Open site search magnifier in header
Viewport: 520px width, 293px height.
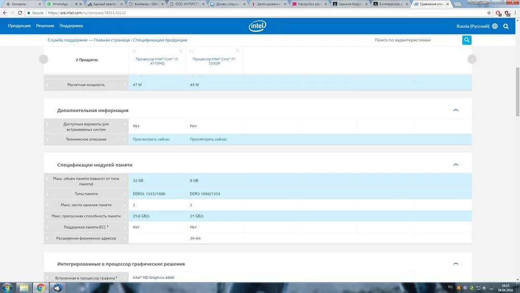point(506,26)
